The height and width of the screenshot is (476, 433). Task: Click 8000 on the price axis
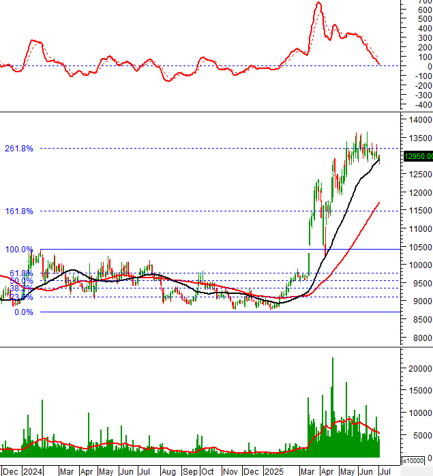(423, 338)
